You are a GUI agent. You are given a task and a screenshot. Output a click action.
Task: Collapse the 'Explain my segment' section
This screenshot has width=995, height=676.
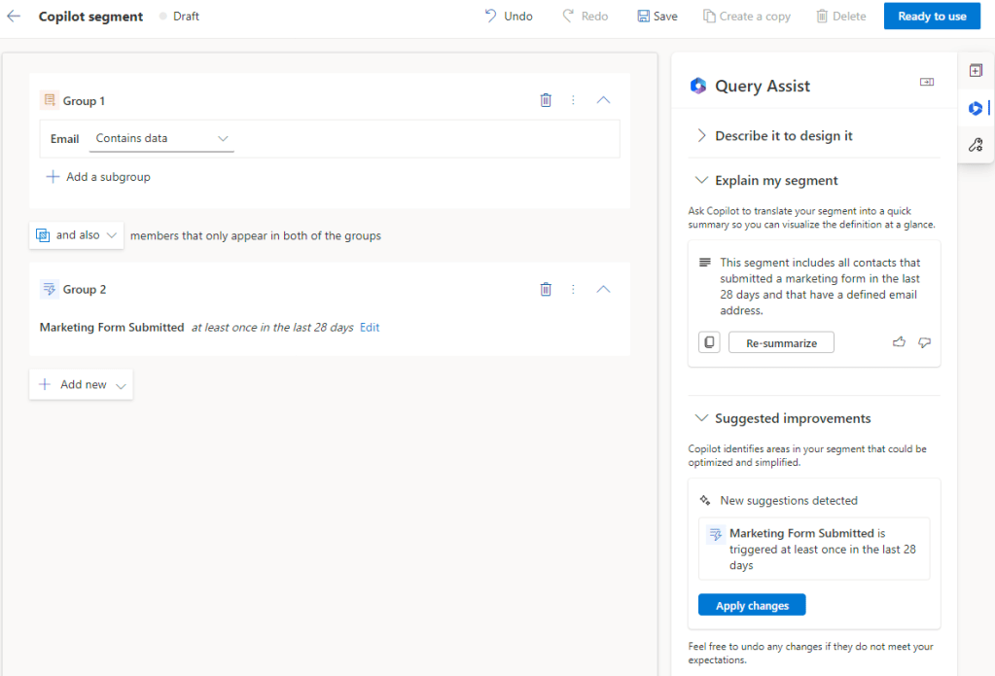coord(702,180)
